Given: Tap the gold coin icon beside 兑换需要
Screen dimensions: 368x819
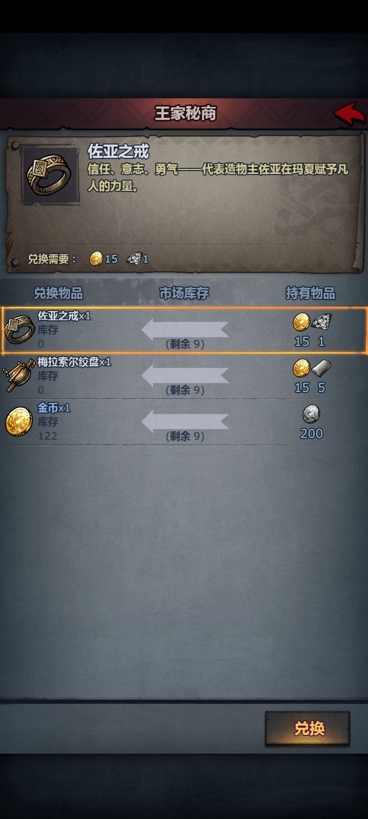Looking at the screenshot, I should click(96, 259).
